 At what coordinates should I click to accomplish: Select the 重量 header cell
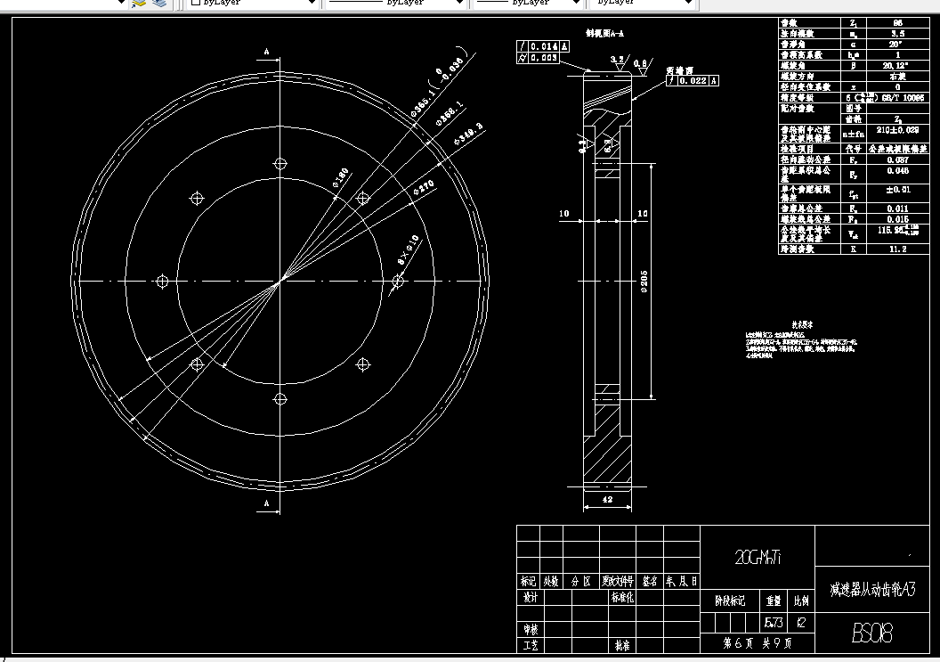pyautogui.click(x=774, y=601)
